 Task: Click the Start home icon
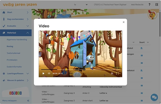pos(4,12)
